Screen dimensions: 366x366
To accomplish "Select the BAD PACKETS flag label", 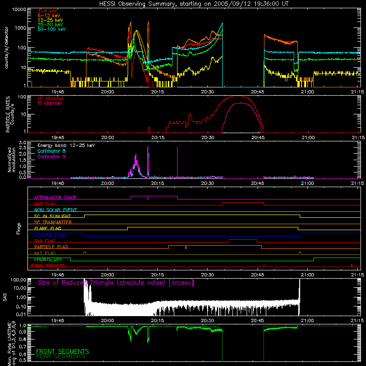I will point(49,265).
